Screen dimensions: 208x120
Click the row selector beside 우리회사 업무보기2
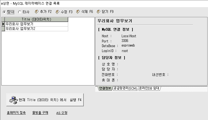(3, 28)
